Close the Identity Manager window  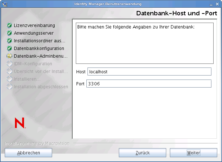click(217, 4)
